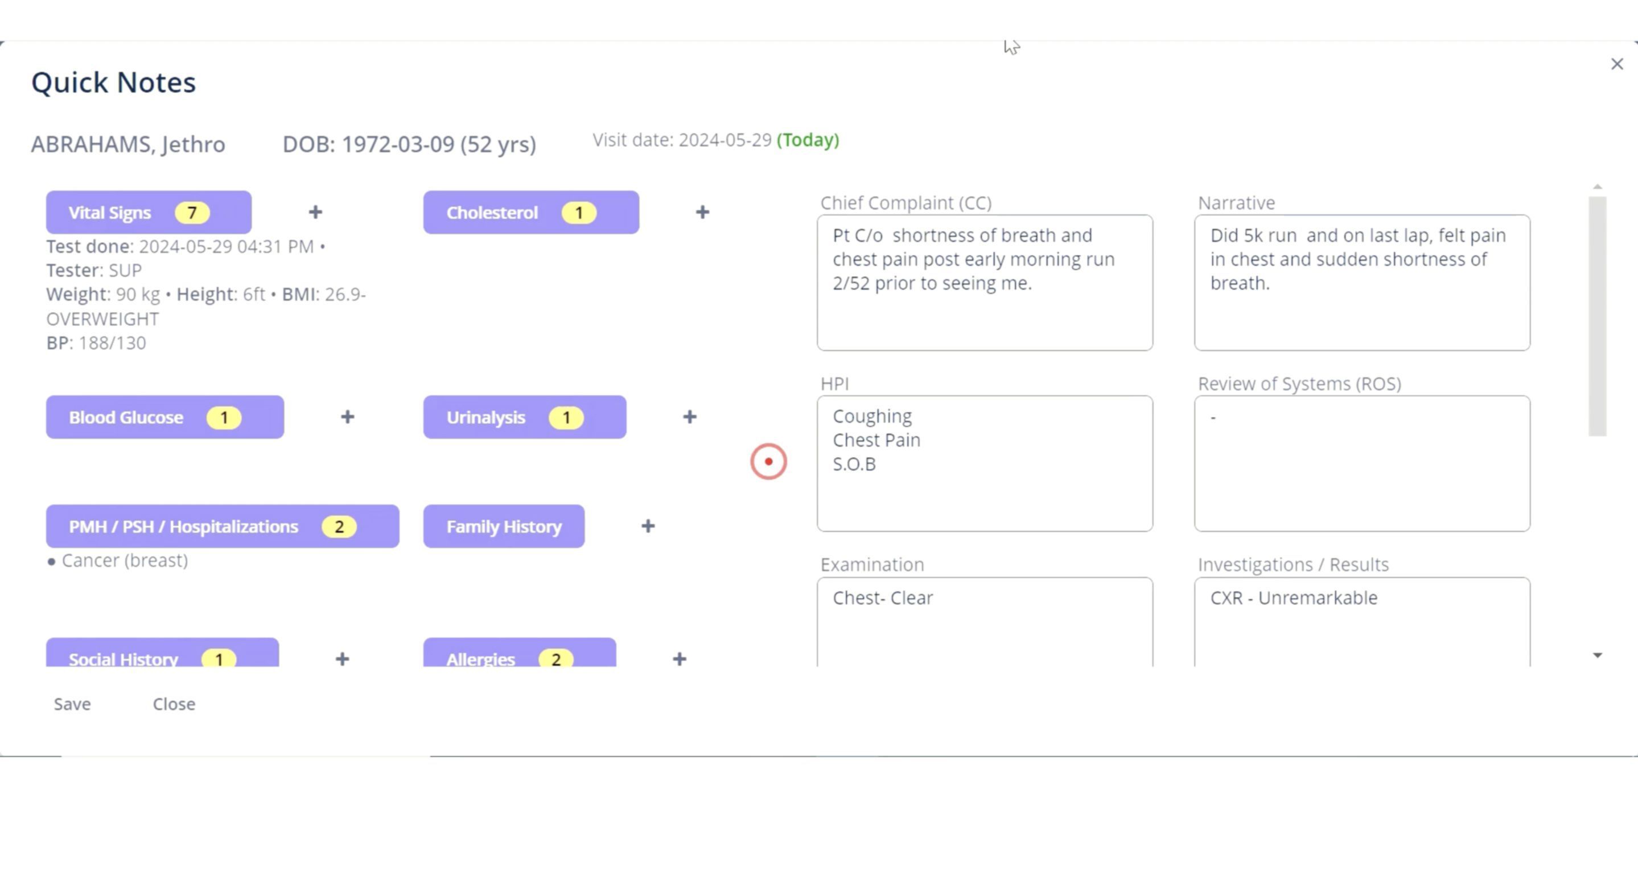
Task: Click plus icon beside Blood Glucose
Action: 347,417
